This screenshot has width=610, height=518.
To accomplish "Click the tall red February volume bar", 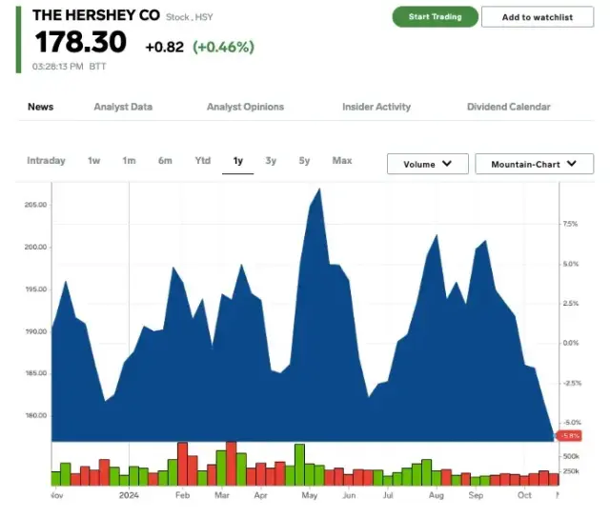I will 182,465.
